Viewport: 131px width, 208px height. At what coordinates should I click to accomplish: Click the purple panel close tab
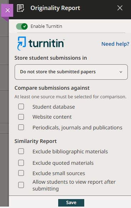click(x=7, y=10)
